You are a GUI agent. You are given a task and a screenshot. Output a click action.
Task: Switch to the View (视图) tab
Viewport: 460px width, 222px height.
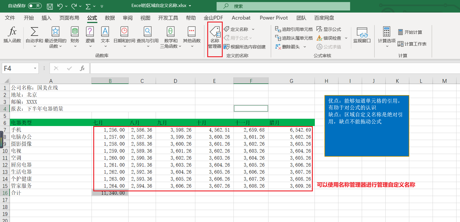click(145, 18)
